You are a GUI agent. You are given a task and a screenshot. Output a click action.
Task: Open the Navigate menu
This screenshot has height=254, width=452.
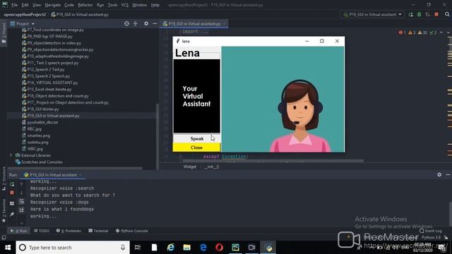(53, 5)
